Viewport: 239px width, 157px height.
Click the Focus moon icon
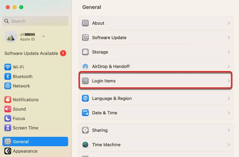[8, 119]
